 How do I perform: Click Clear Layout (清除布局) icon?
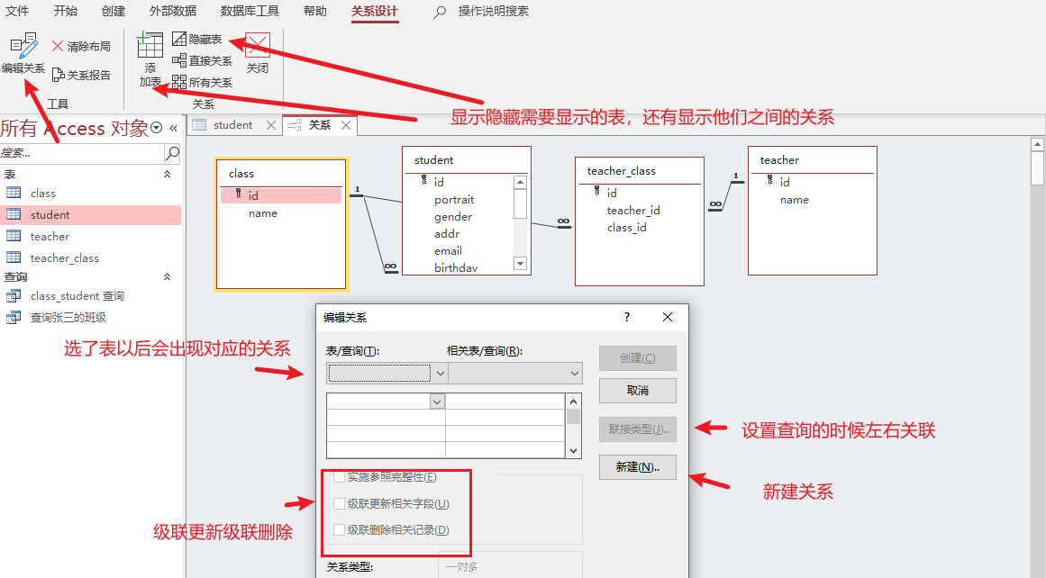pyautogui.click(x=58, y=47)
